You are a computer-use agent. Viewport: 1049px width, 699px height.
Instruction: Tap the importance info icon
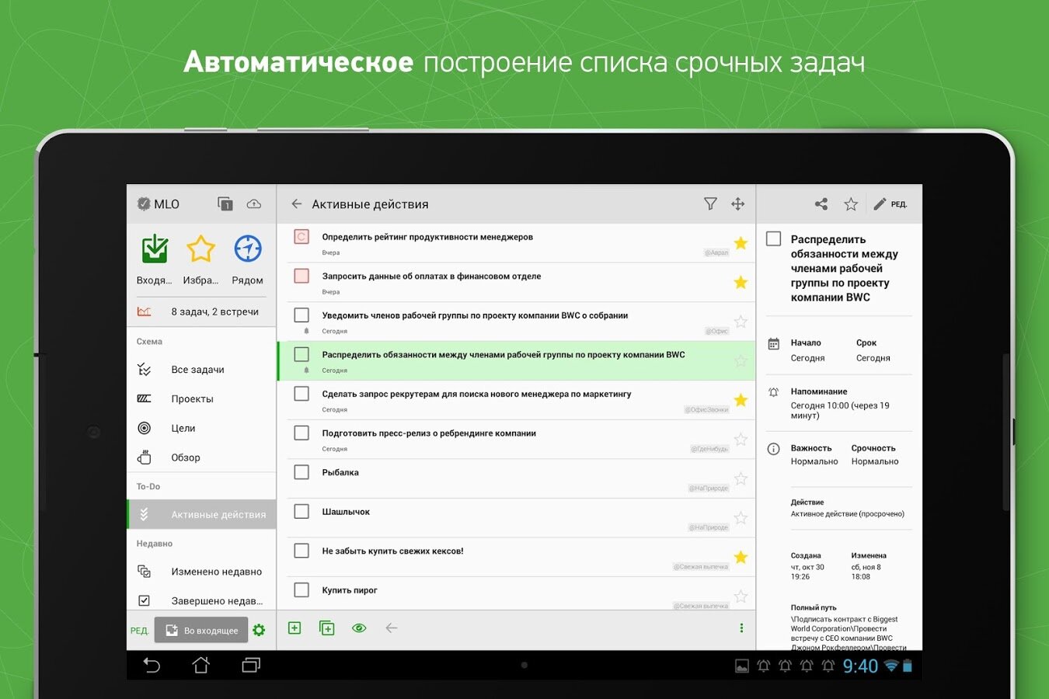(774, 449)
